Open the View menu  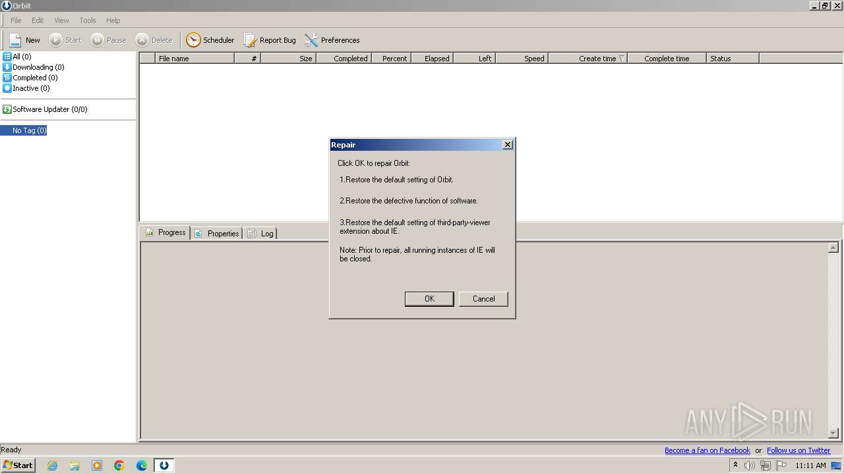[61, 20]
